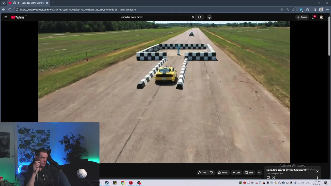Screen dimensions: 331x186
Task: Open the YouTube hamburger guide menu
Action: point(6,17)
